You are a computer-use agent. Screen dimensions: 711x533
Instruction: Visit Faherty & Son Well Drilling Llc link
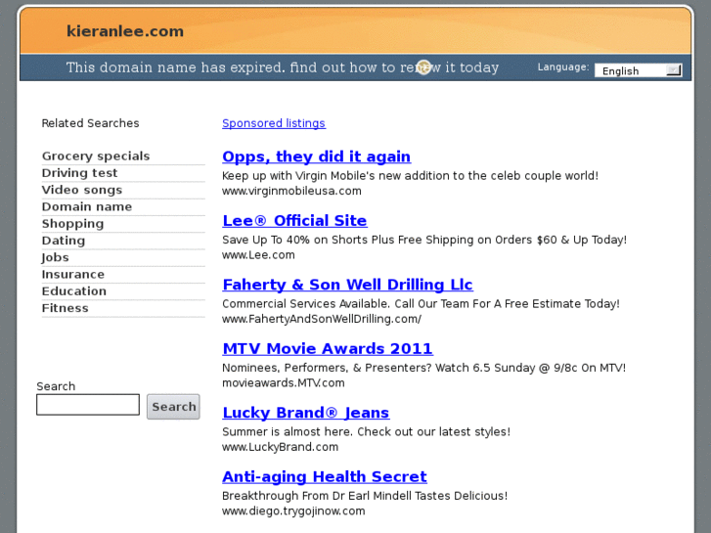(347, 285)
